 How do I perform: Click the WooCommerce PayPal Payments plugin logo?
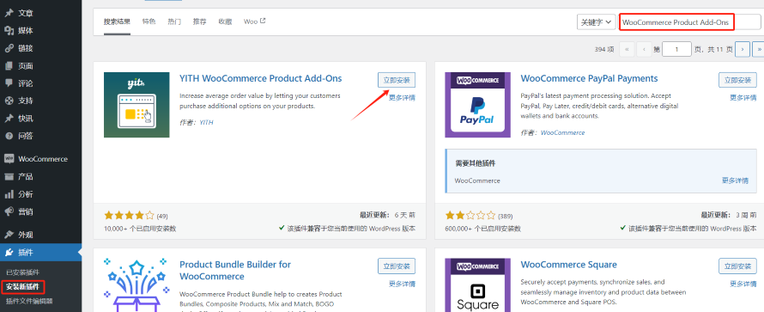pyautogui.click(x=477, y=105)
